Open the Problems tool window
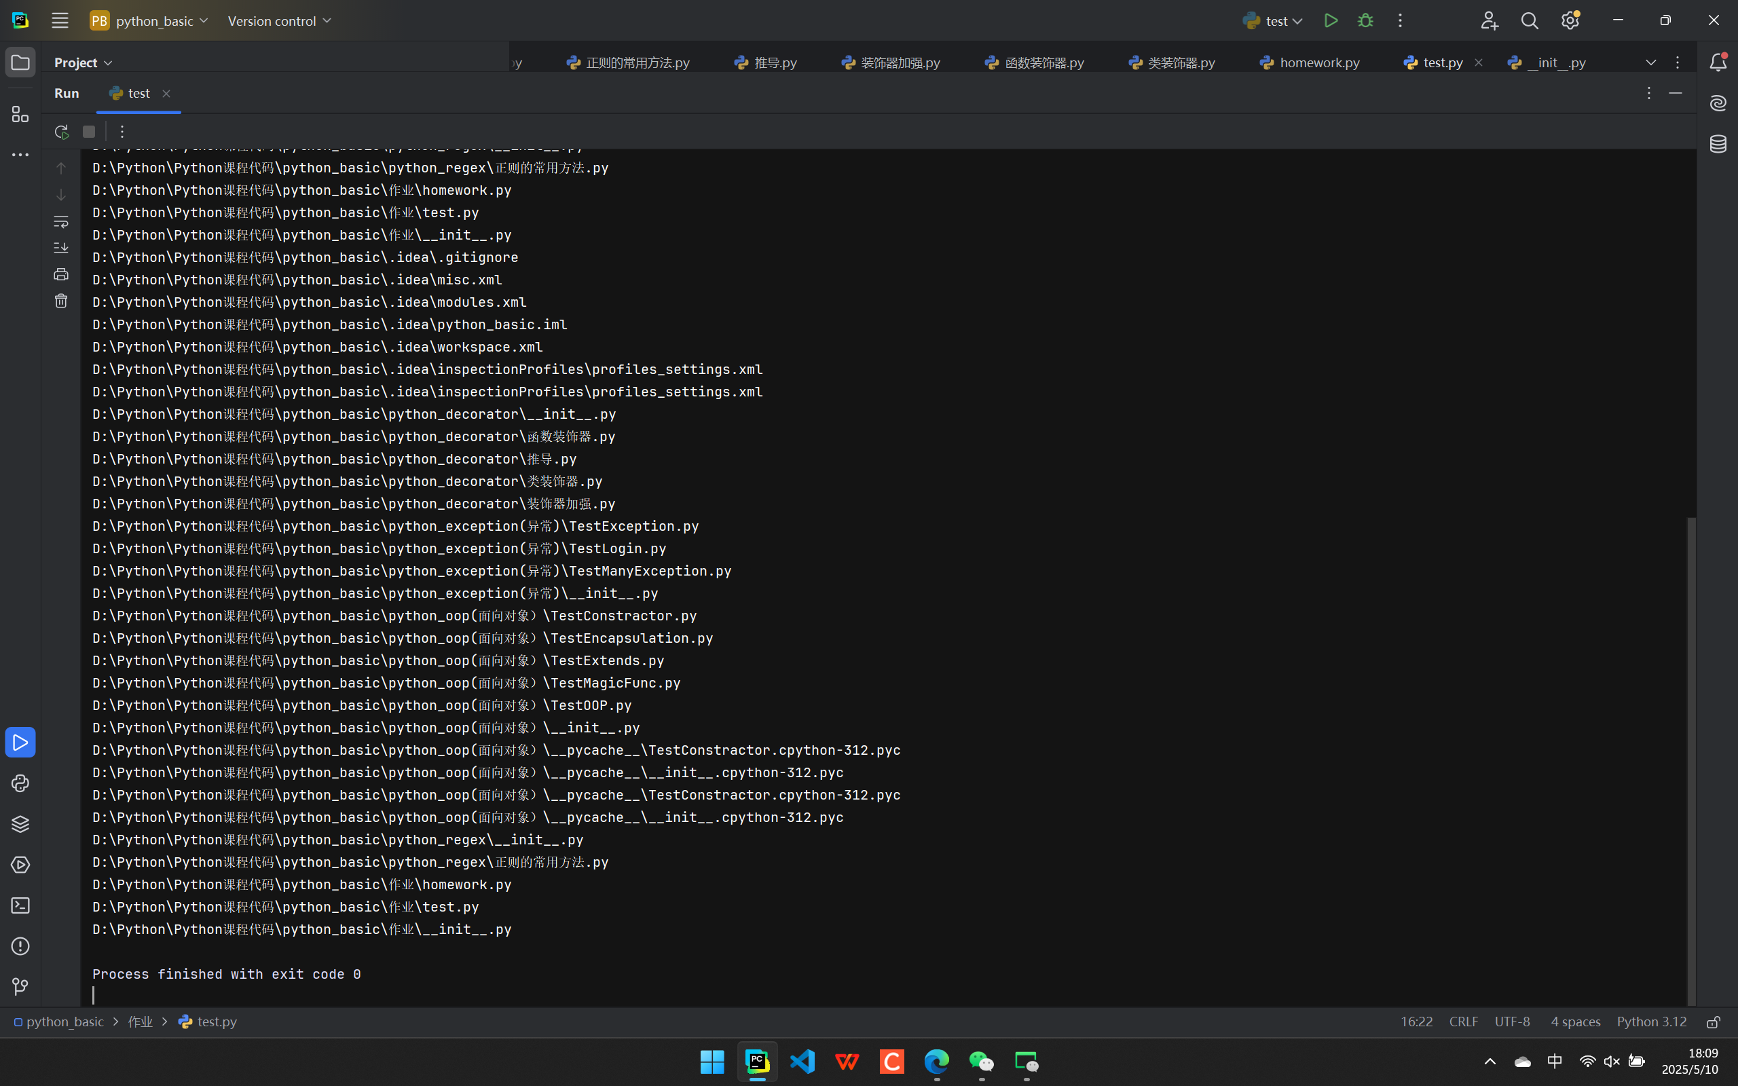Image resolution: width=1738 pixels, height=1086 pixels. [20, 946]
